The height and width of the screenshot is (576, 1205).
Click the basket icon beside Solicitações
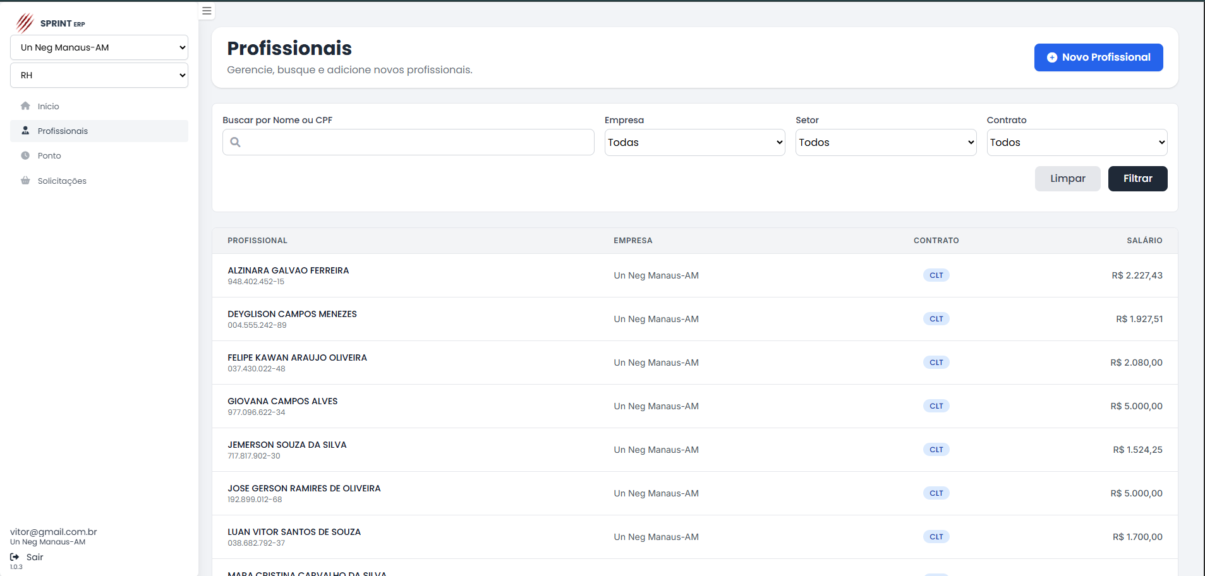25,181
